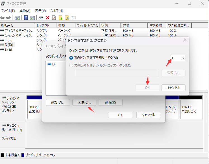Click the red X delete toolbar icon
The width and height of the screenshot is (209, 164).
47,18
